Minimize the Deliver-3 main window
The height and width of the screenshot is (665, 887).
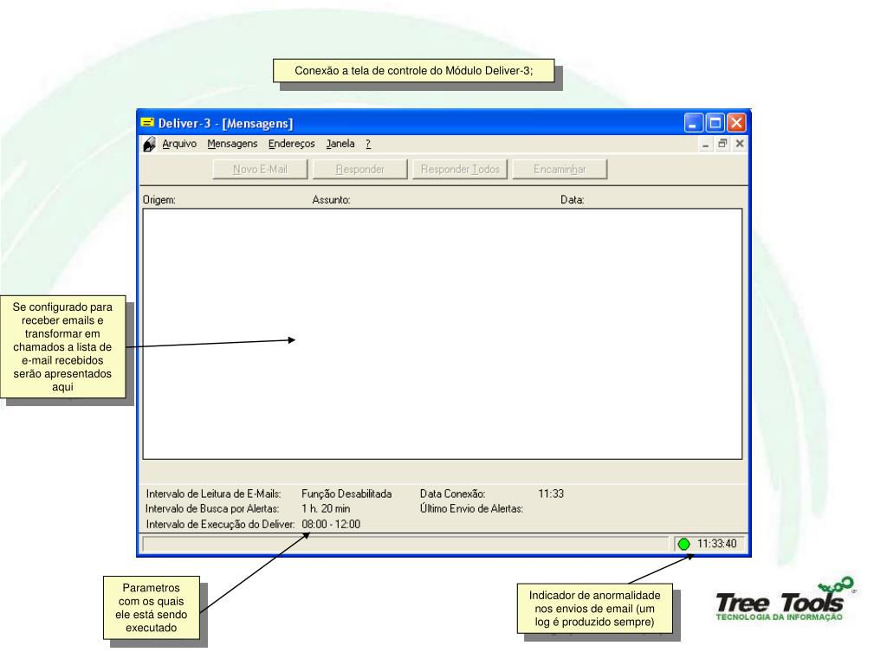click(x=693, y=123)
